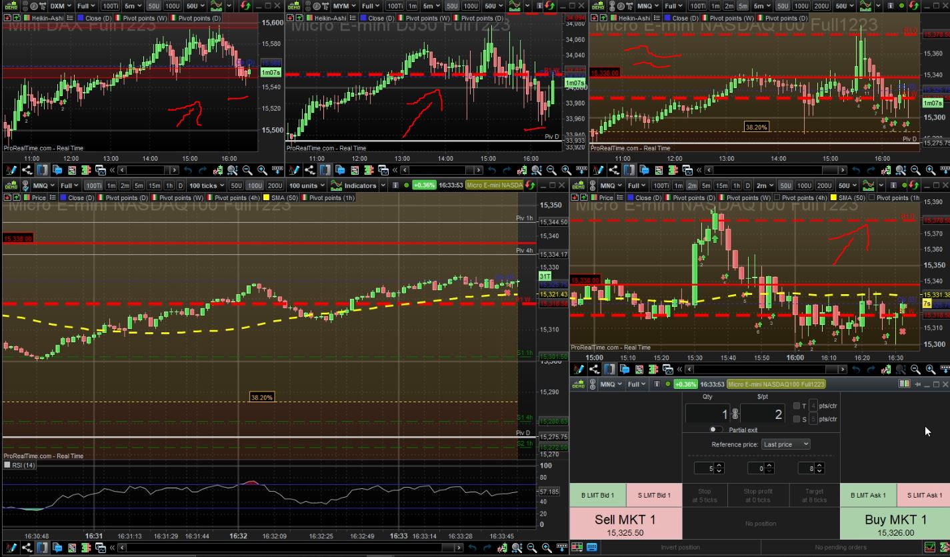
Task: Select the 5m timeframe in the tick chart
Action: pos(139,185)
